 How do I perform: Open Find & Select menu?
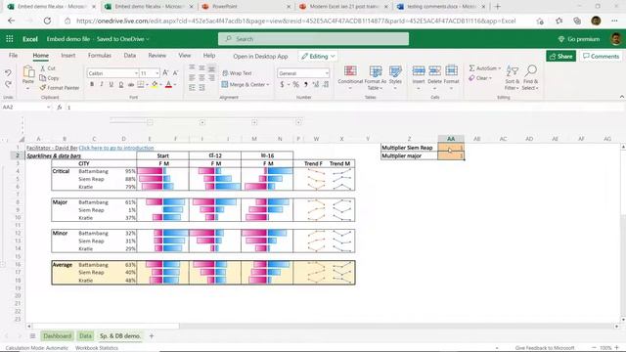[530, 77]
